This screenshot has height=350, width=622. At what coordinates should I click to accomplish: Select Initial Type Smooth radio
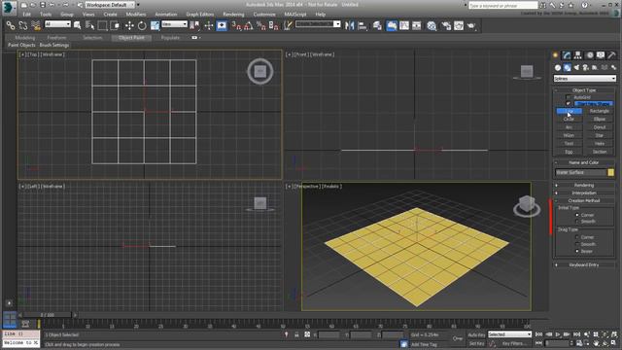(x=577, y=222)
